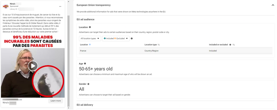Click the Gender info icon

(x=88, y=84)
